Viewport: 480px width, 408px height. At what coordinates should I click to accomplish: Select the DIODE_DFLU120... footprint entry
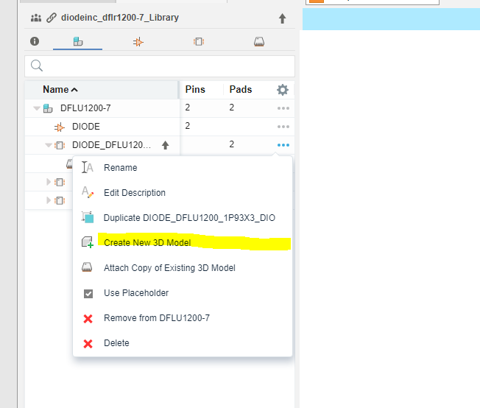111,145
